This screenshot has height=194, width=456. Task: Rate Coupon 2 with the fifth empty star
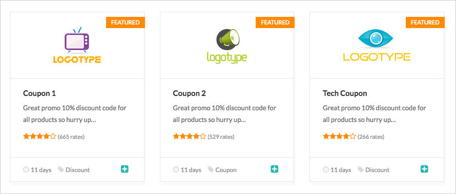coord(203,136)
